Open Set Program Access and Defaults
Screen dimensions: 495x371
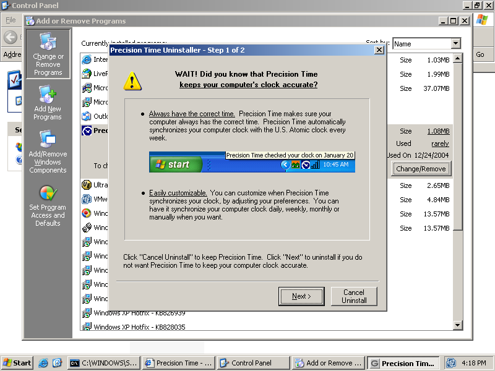48,206
